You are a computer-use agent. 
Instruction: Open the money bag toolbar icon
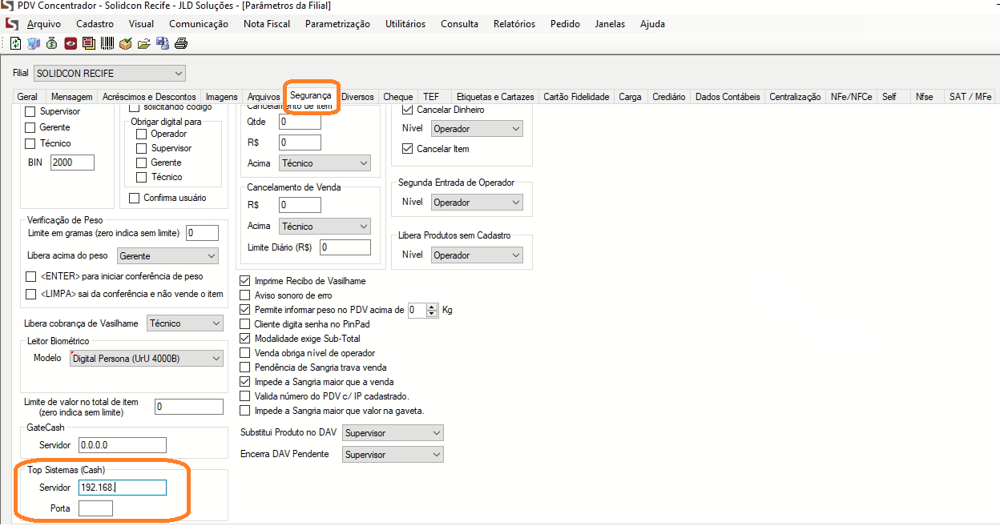[52, 43]
